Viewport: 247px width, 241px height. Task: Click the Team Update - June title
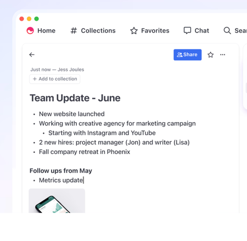click(x=75, y=98)
